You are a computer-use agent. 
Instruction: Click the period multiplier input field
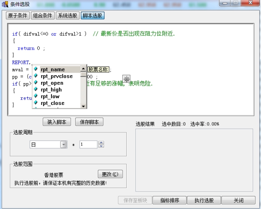(88, 144)
